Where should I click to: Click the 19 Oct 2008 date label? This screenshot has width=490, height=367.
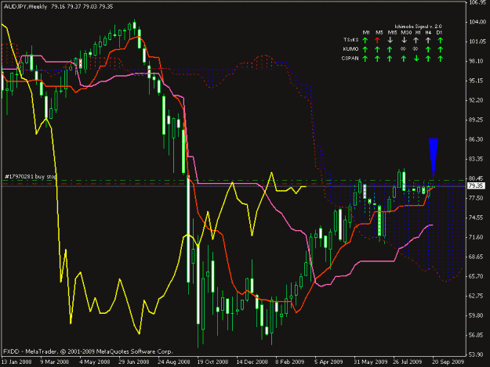212,362
